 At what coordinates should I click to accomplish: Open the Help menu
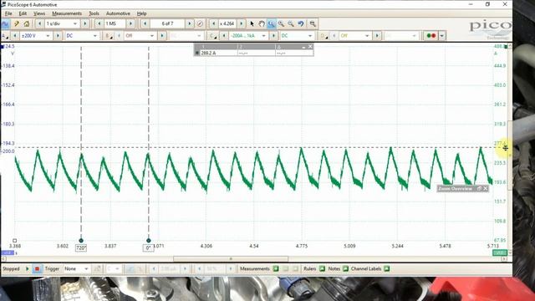[x=141, y=13]
